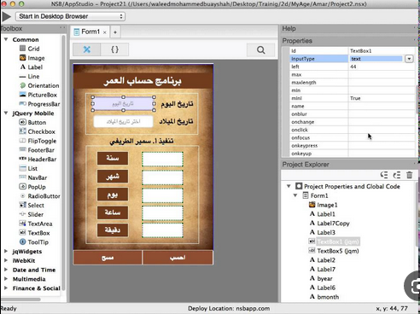Select the HeaderBar control in the toolbox
420x314 pixels.
click(x=38, y=160)
